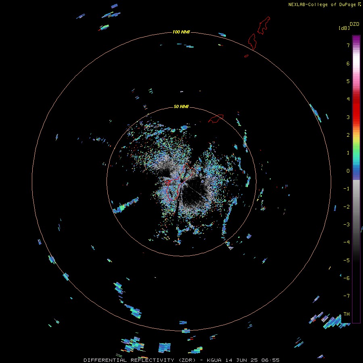This screenshot has height=363, width=363.
Task: Click the legend value -4
Action: 346,242
